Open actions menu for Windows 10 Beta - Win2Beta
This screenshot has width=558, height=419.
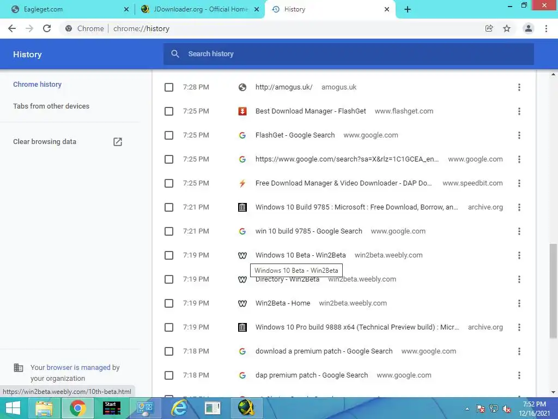tap(519, 255)
